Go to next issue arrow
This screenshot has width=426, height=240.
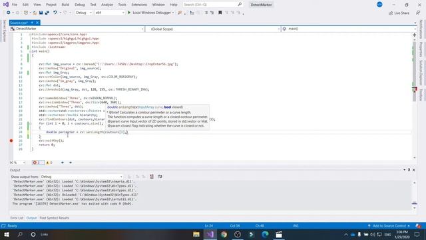(x=71, y=163)
